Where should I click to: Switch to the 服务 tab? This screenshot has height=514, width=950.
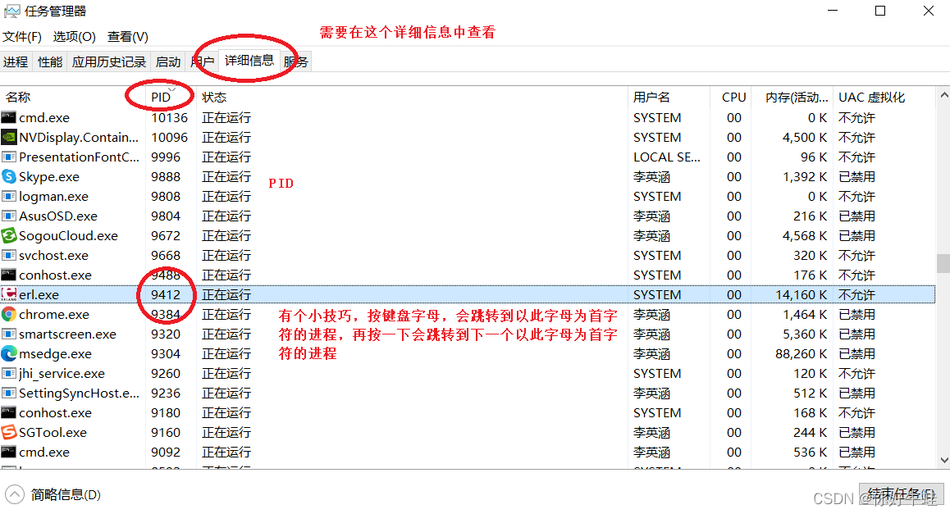click(295, 61)
